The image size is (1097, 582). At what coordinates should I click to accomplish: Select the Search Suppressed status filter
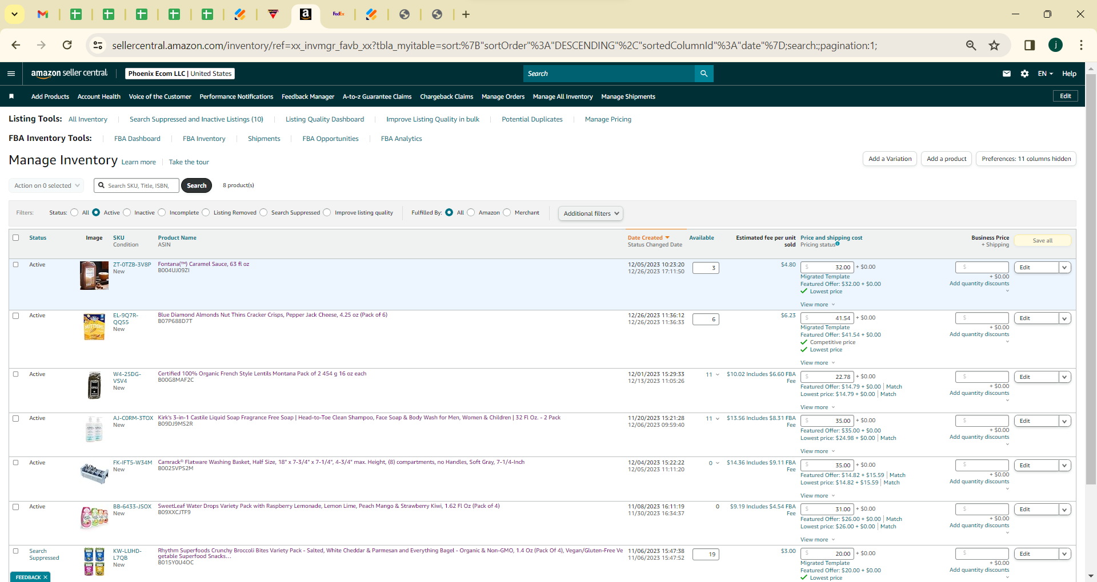point(263,212)
